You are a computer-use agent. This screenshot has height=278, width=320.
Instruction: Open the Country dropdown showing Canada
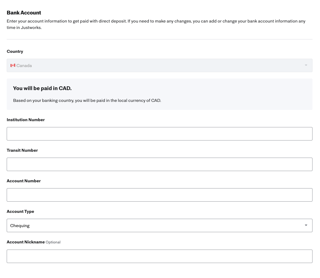[159, 65]
